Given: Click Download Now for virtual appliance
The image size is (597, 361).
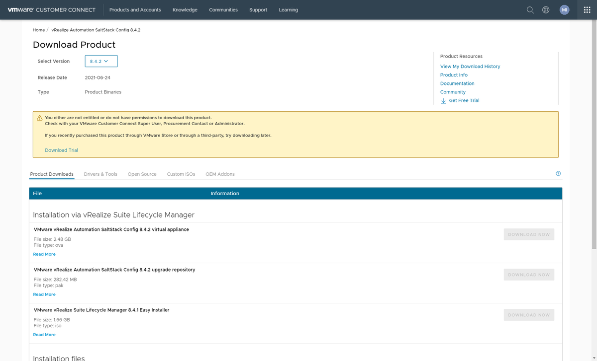Looking at the screenshot, I should pyautogui.click(x=529, y=234).
